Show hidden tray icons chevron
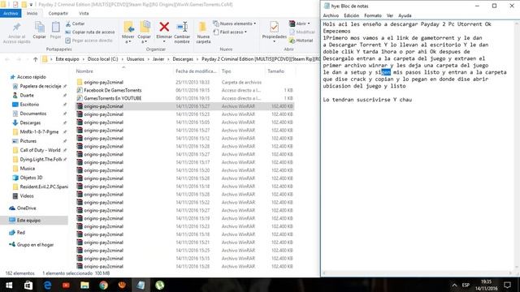Screen dimensions: 520x292 454,285
